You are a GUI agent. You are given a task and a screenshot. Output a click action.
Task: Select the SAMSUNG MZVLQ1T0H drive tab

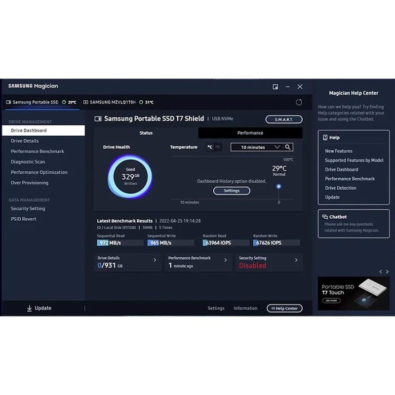(113, 102)
